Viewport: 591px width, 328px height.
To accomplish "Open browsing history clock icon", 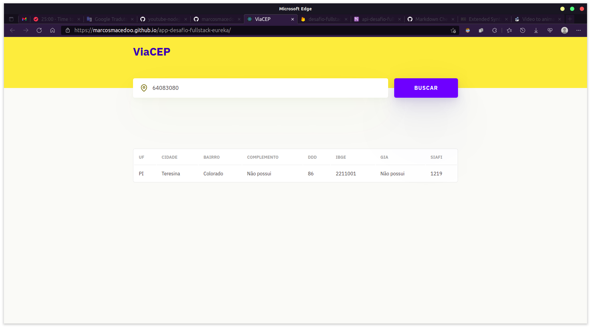I will tap(523, 30).
